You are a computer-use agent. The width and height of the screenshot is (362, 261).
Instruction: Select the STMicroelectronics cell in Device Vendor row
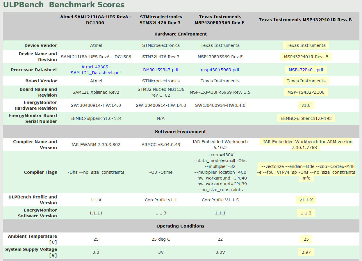click(161, 45)
